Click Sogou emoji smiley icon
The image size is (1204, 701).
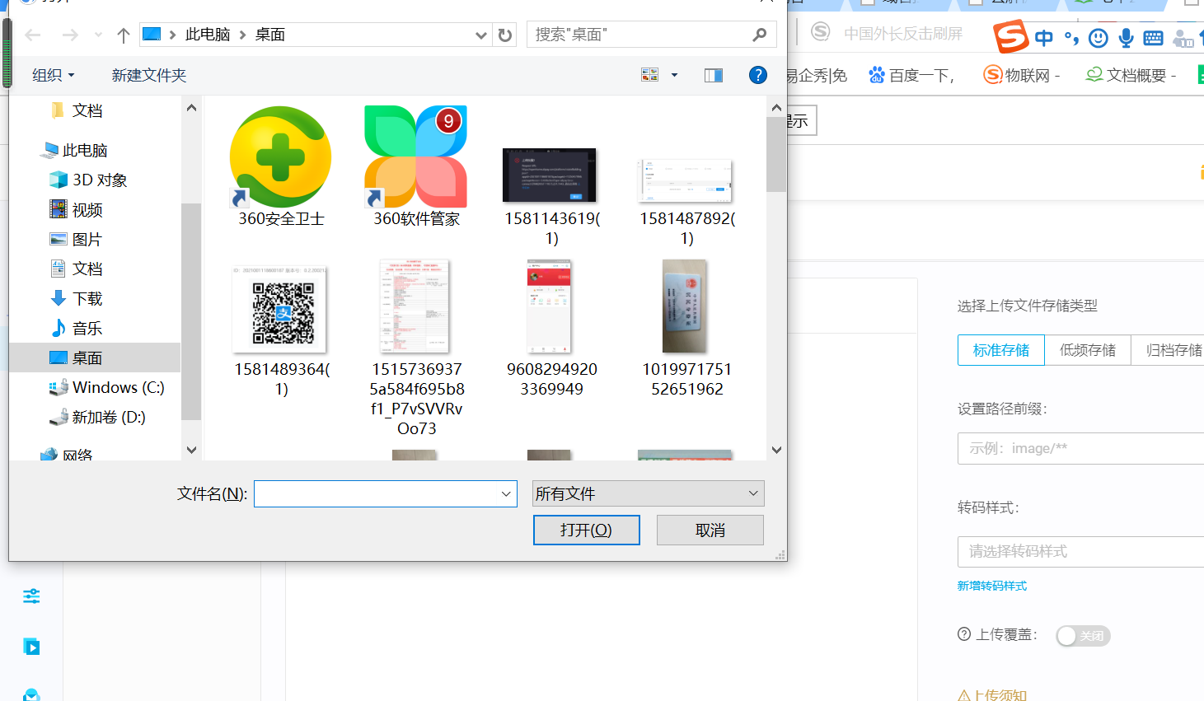click(1099, 38)
